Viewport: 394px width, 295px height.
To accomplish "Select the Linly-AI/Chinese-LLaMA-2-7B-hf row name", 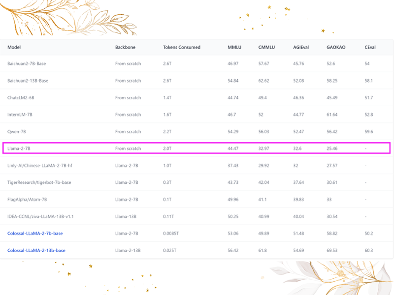I will click(39, 165).
